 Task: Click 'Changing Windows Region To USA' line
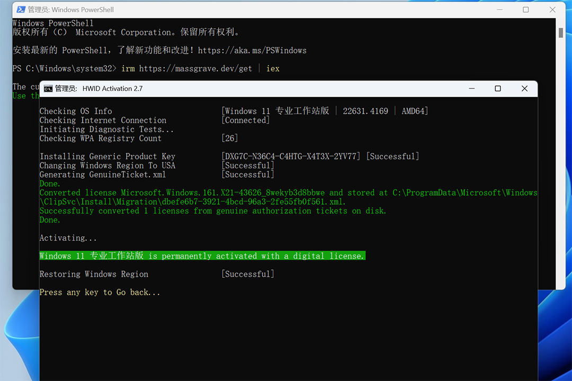pyautogui.click(x=108, y=166)
